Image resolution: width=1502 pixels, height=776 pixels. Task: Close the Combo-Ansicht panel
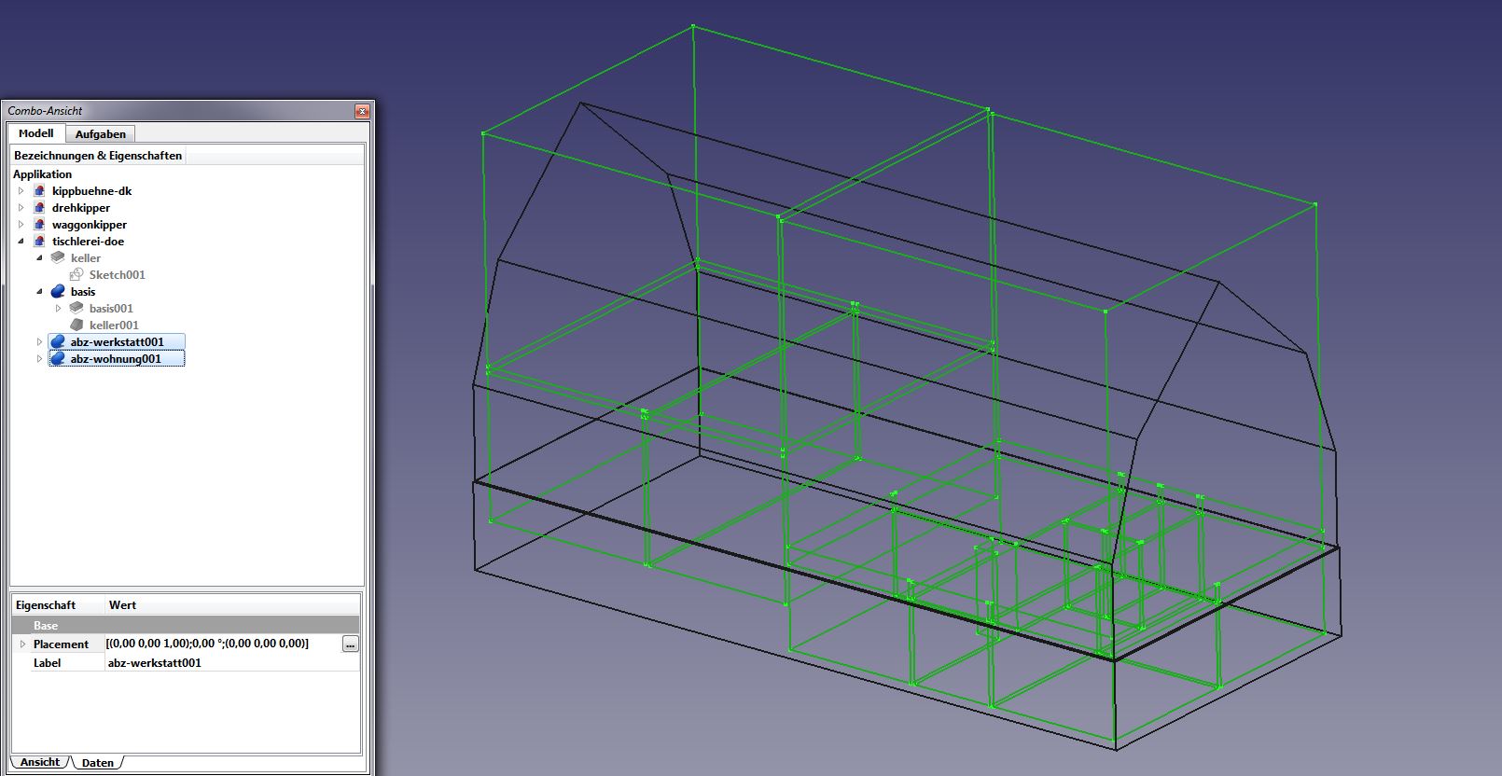click(362, 111)
